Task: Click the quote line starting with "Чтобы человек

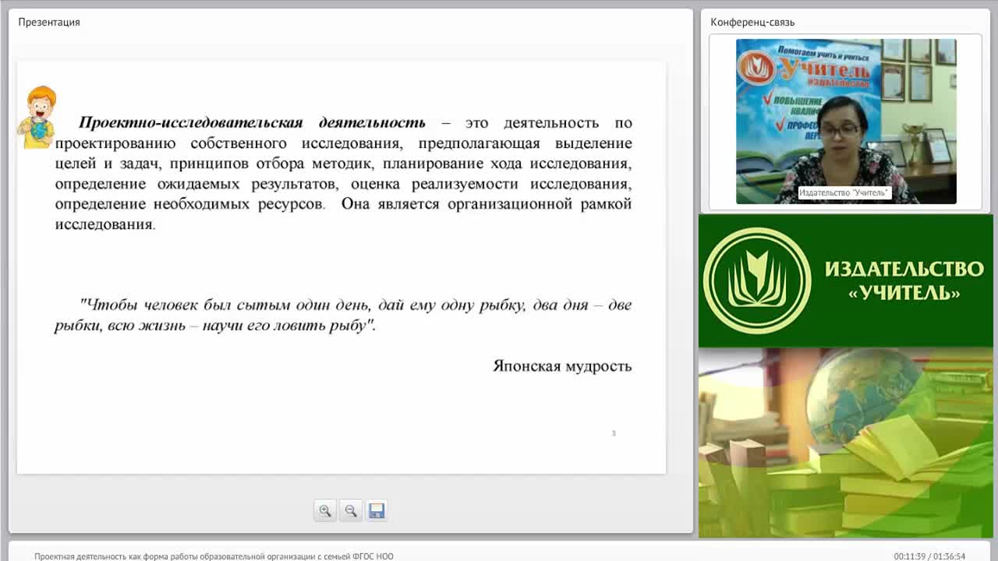Action: [x=356, y=305]
